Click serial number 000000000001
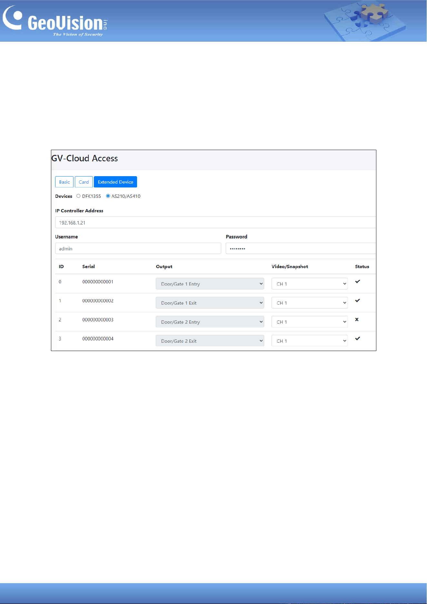The height and width of the screenshot is (604, 427). click(98, 282)
